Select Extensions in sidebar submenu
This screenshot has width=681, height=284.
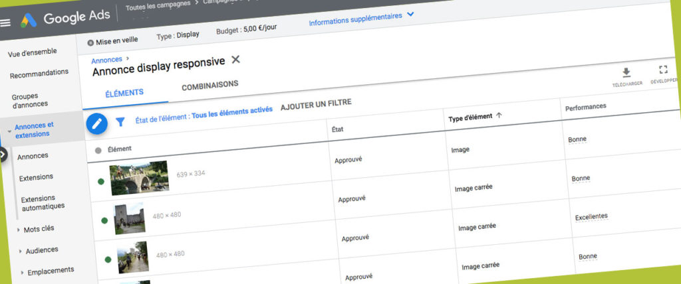tap(36, 178)
